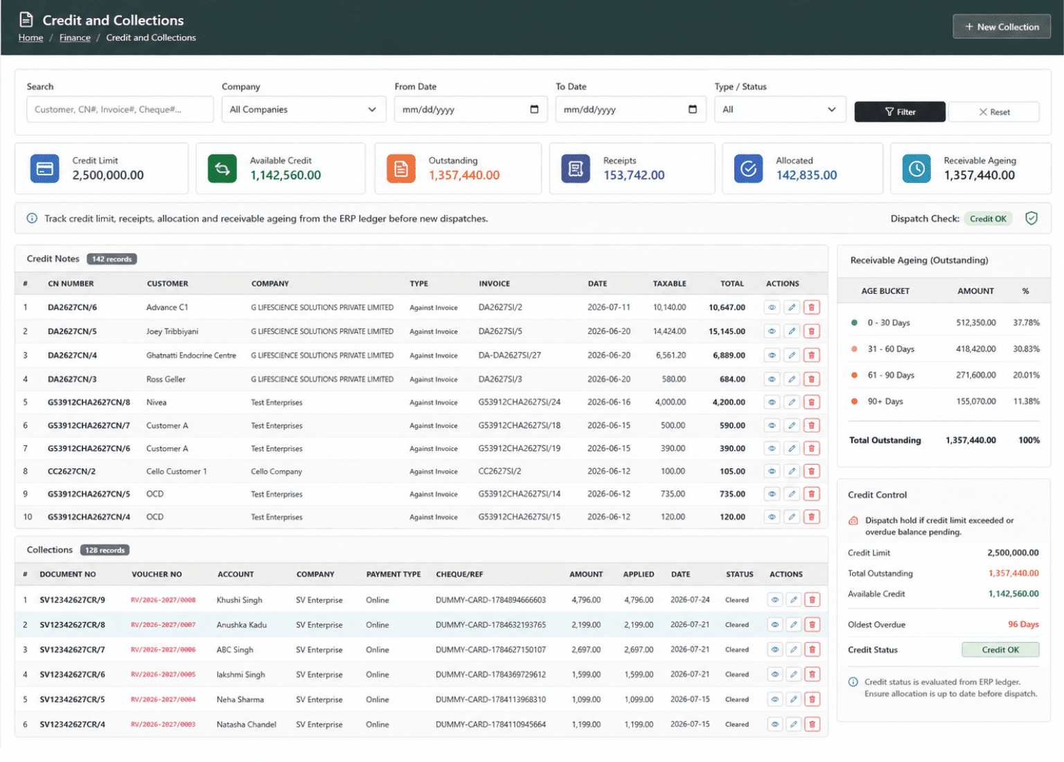View collection SV12342627CR/5
The image size is (1064, 762).
click(775, 700)
